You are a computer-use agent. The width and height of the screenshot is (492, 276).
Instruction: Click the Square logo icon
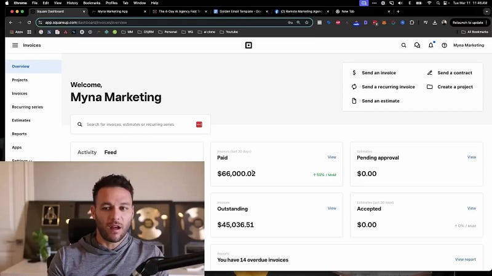click(248, 45)
